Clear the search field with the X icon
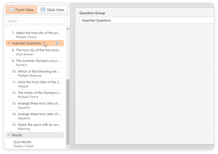 (x=64, y=21)
